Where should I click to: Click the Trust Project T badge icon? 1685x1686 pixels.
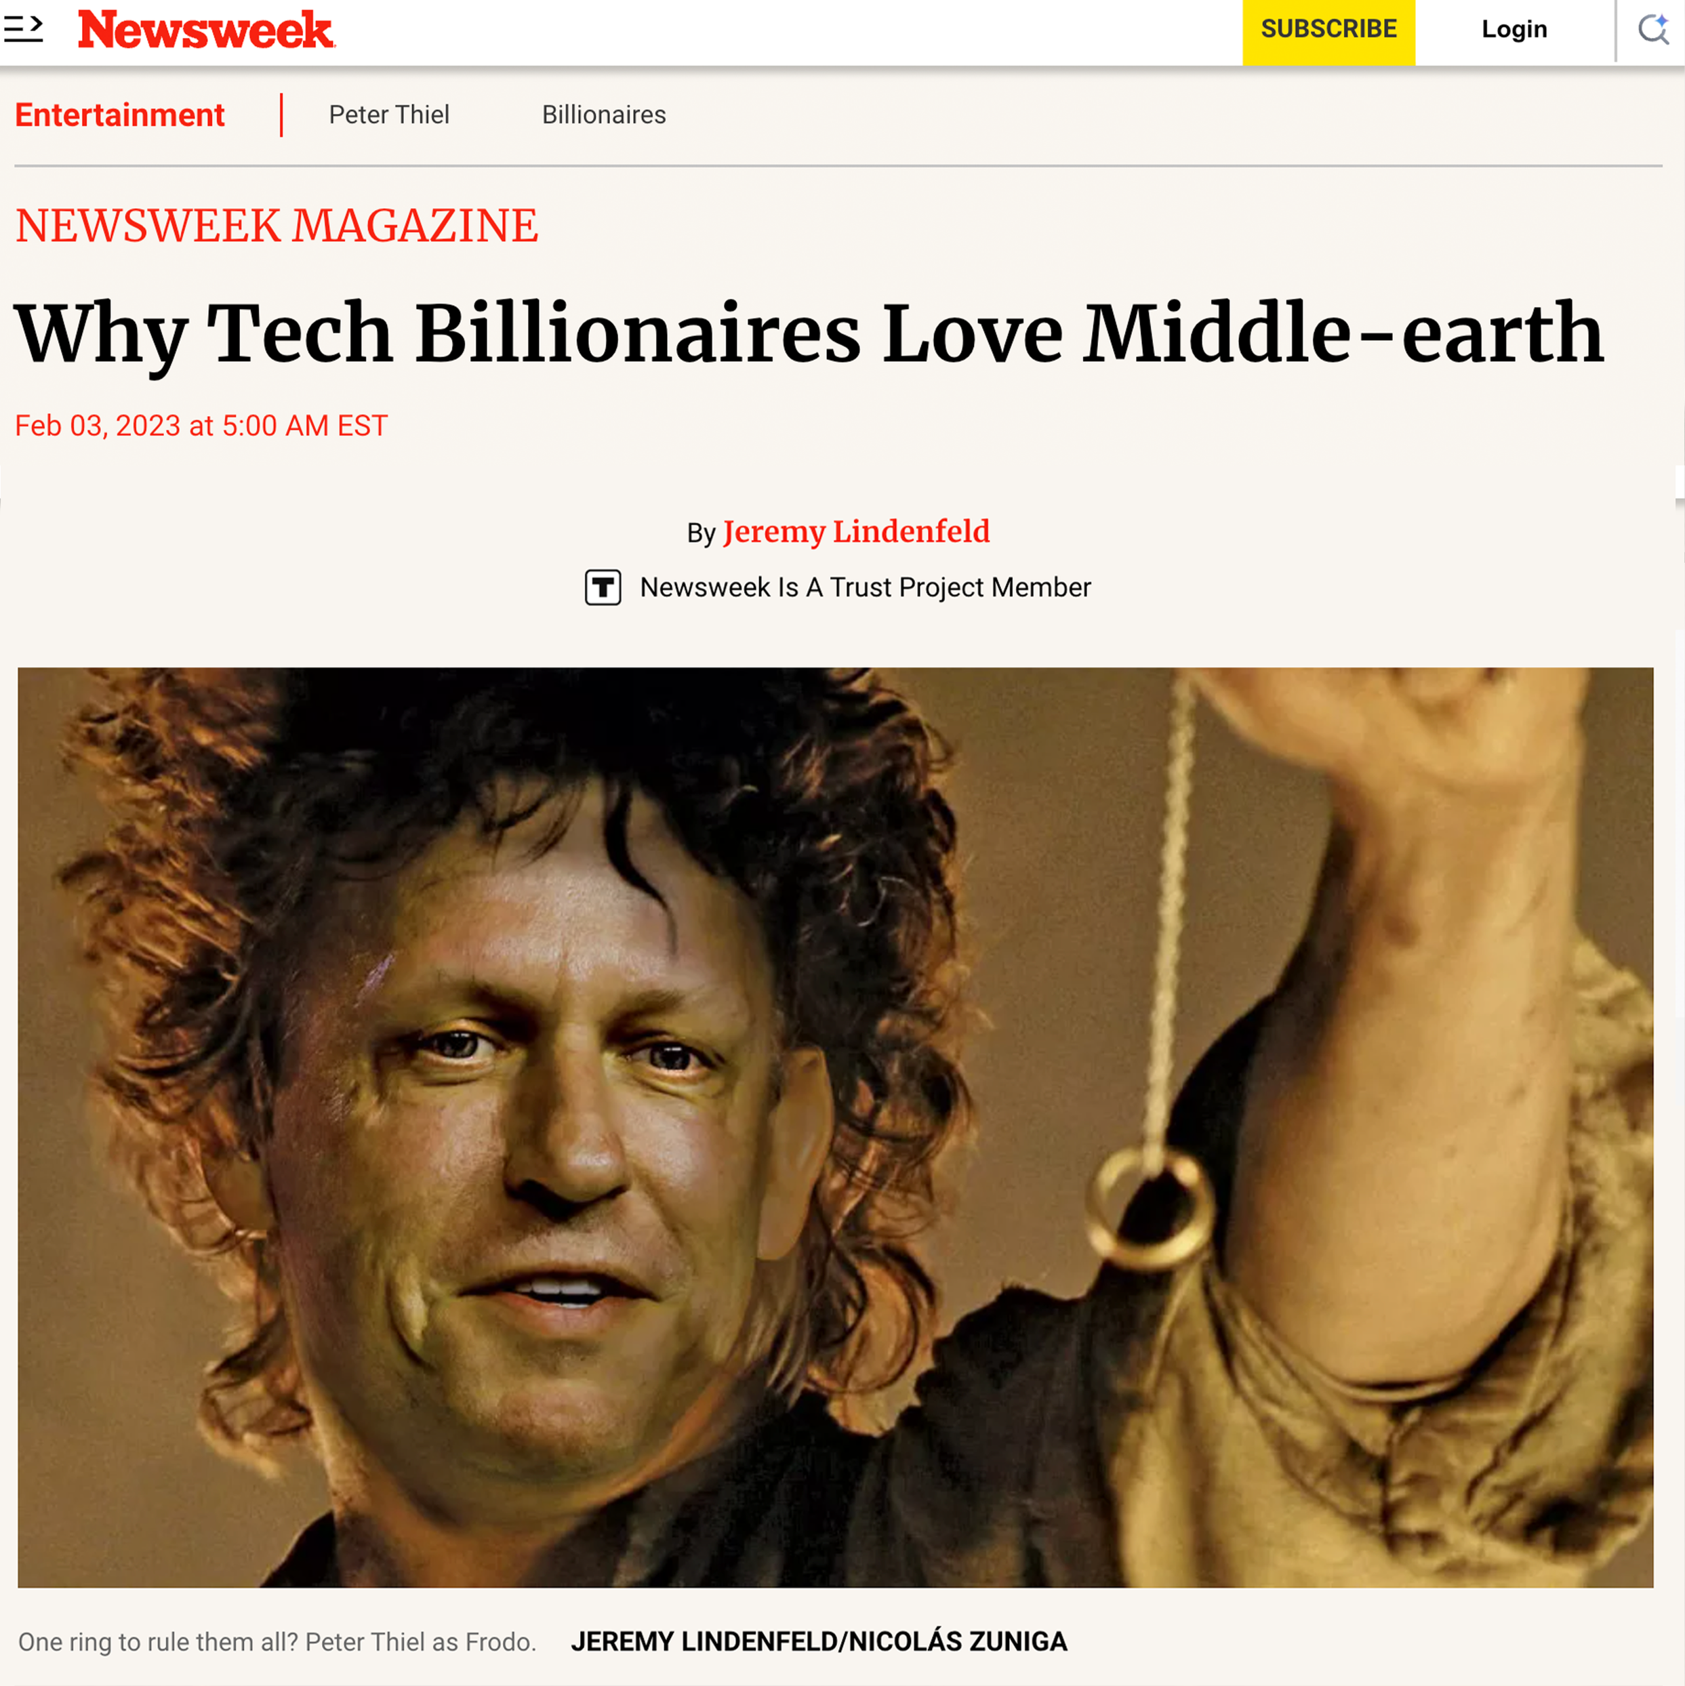[x=603, y=588]
